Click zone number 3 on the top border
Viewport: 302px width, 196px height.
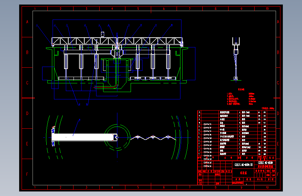coord(86,9)
